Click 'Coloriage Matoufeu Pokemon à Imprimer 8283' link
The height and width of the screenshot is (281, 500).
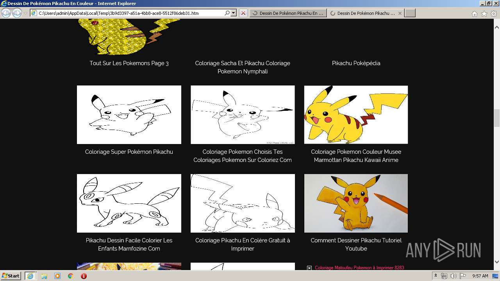click(x=359, y=268)
